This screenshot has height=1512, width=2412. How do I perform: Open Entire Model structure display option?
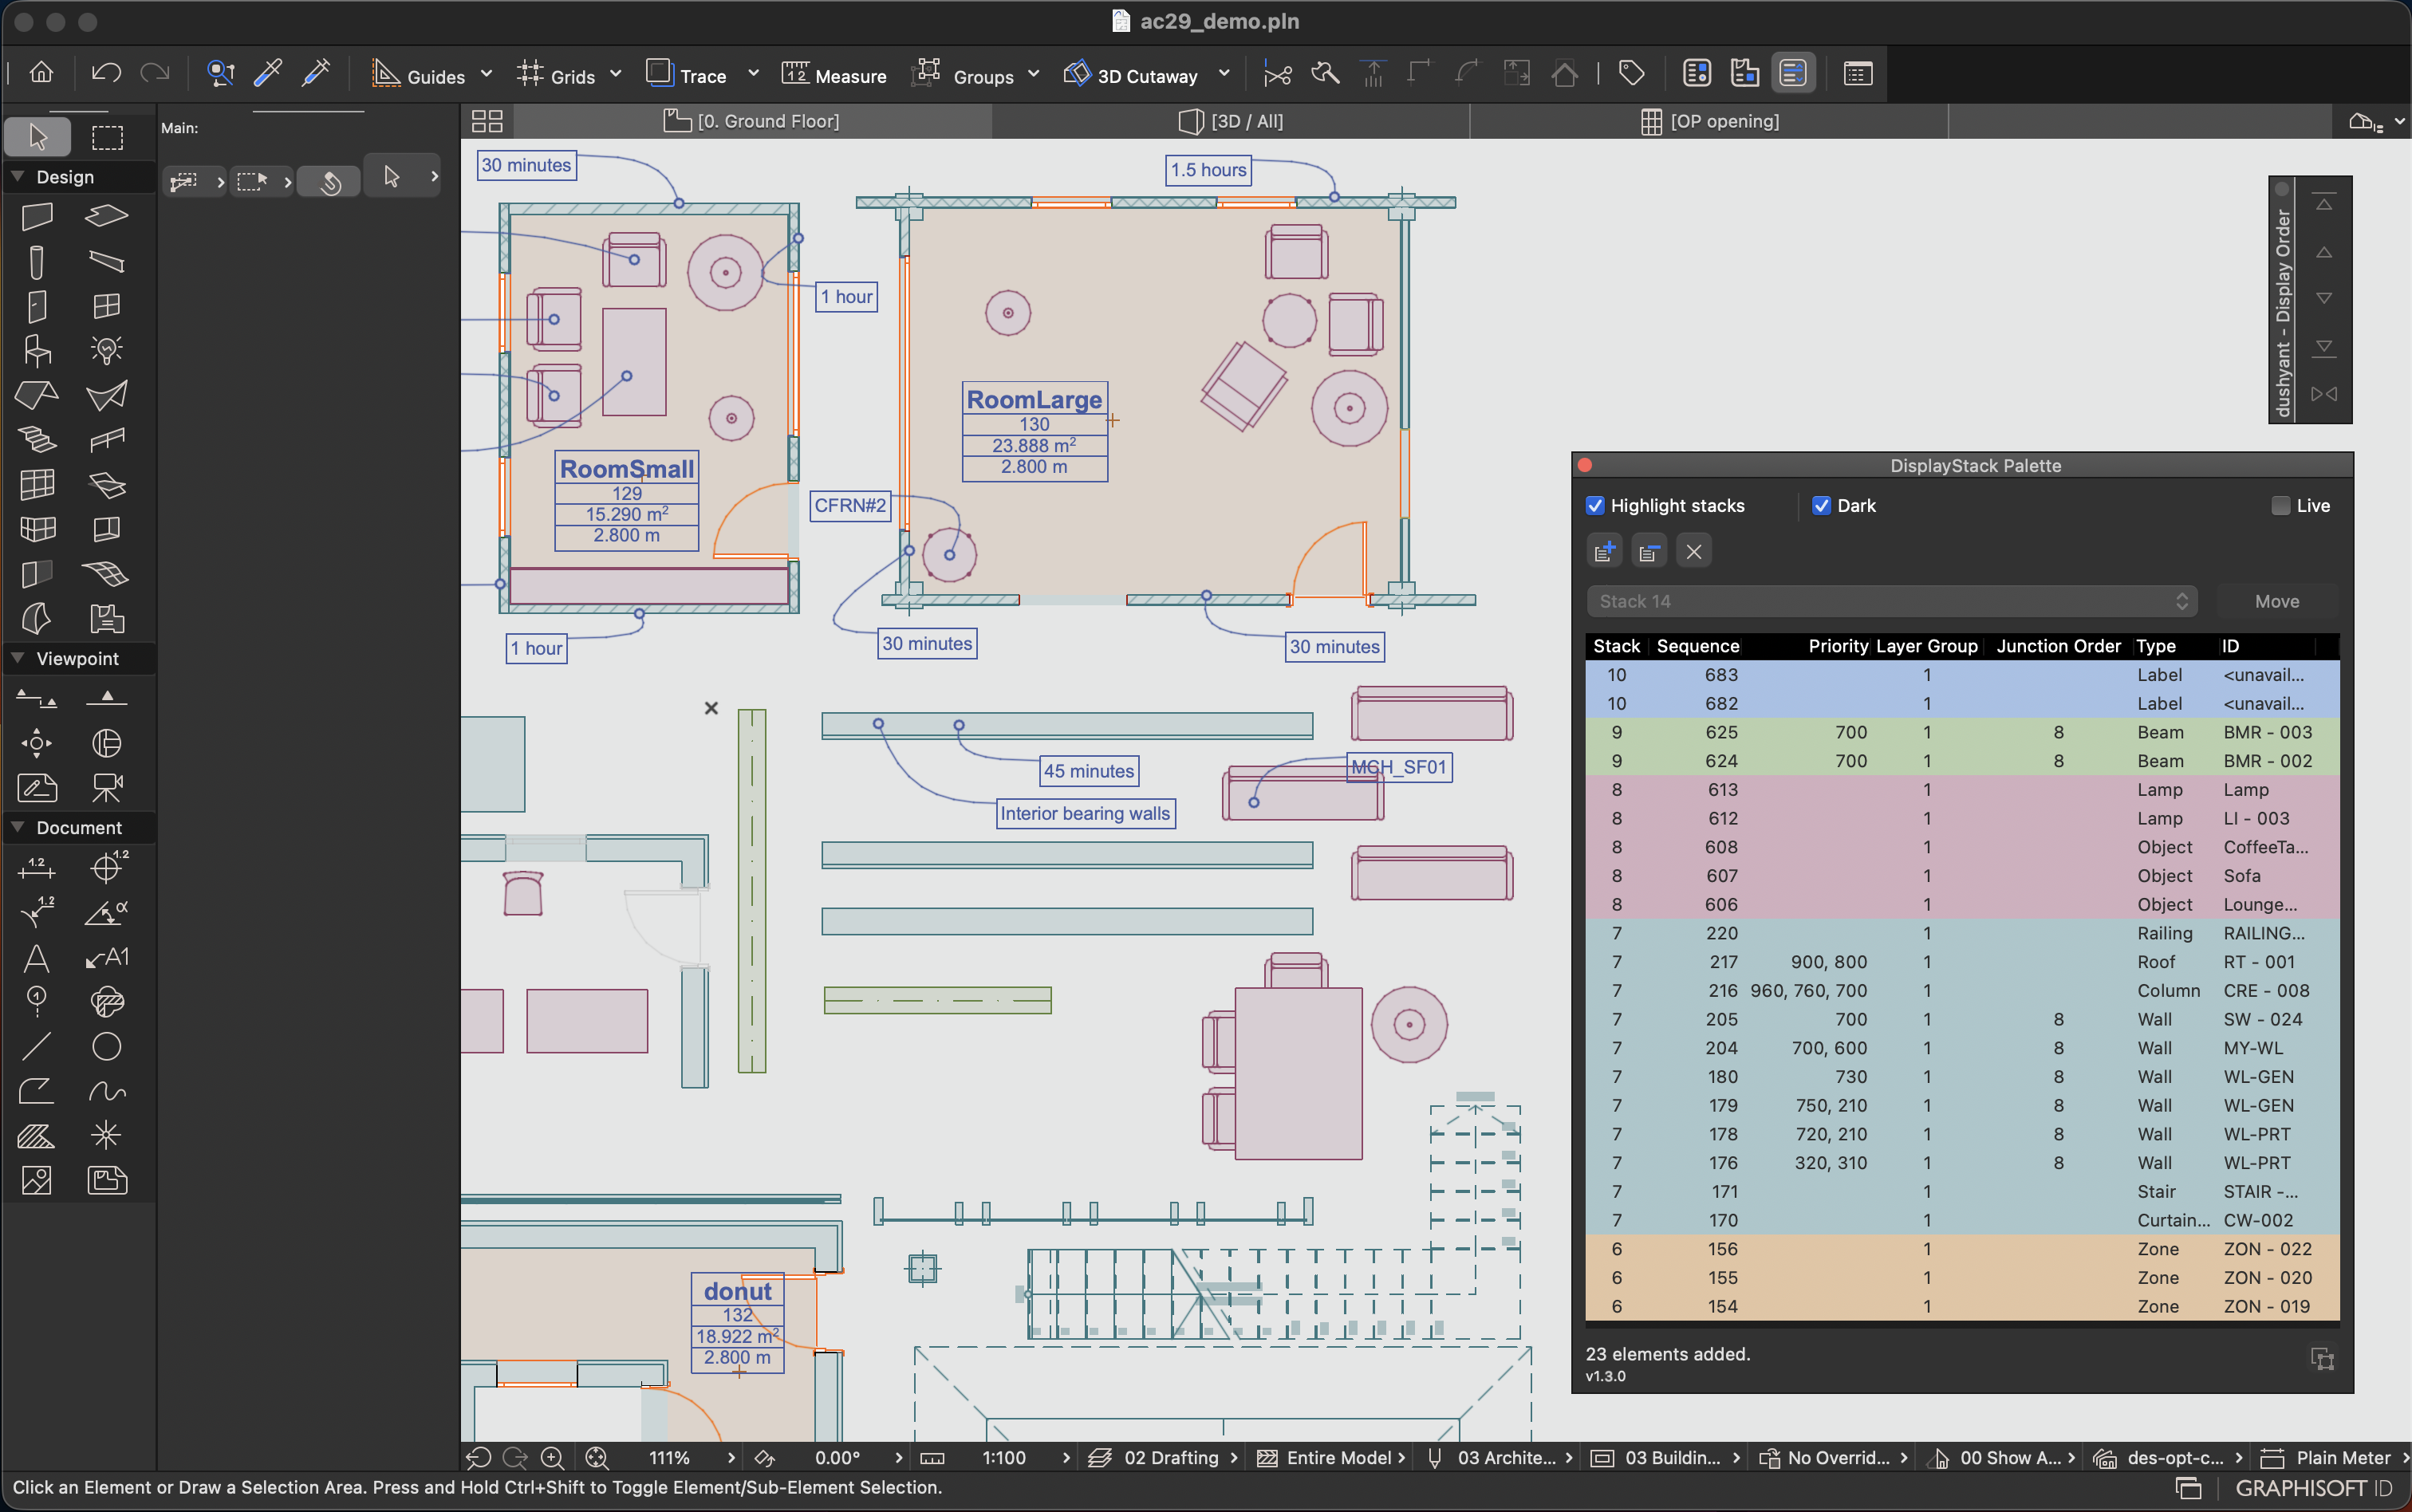click(1330, 1458)
